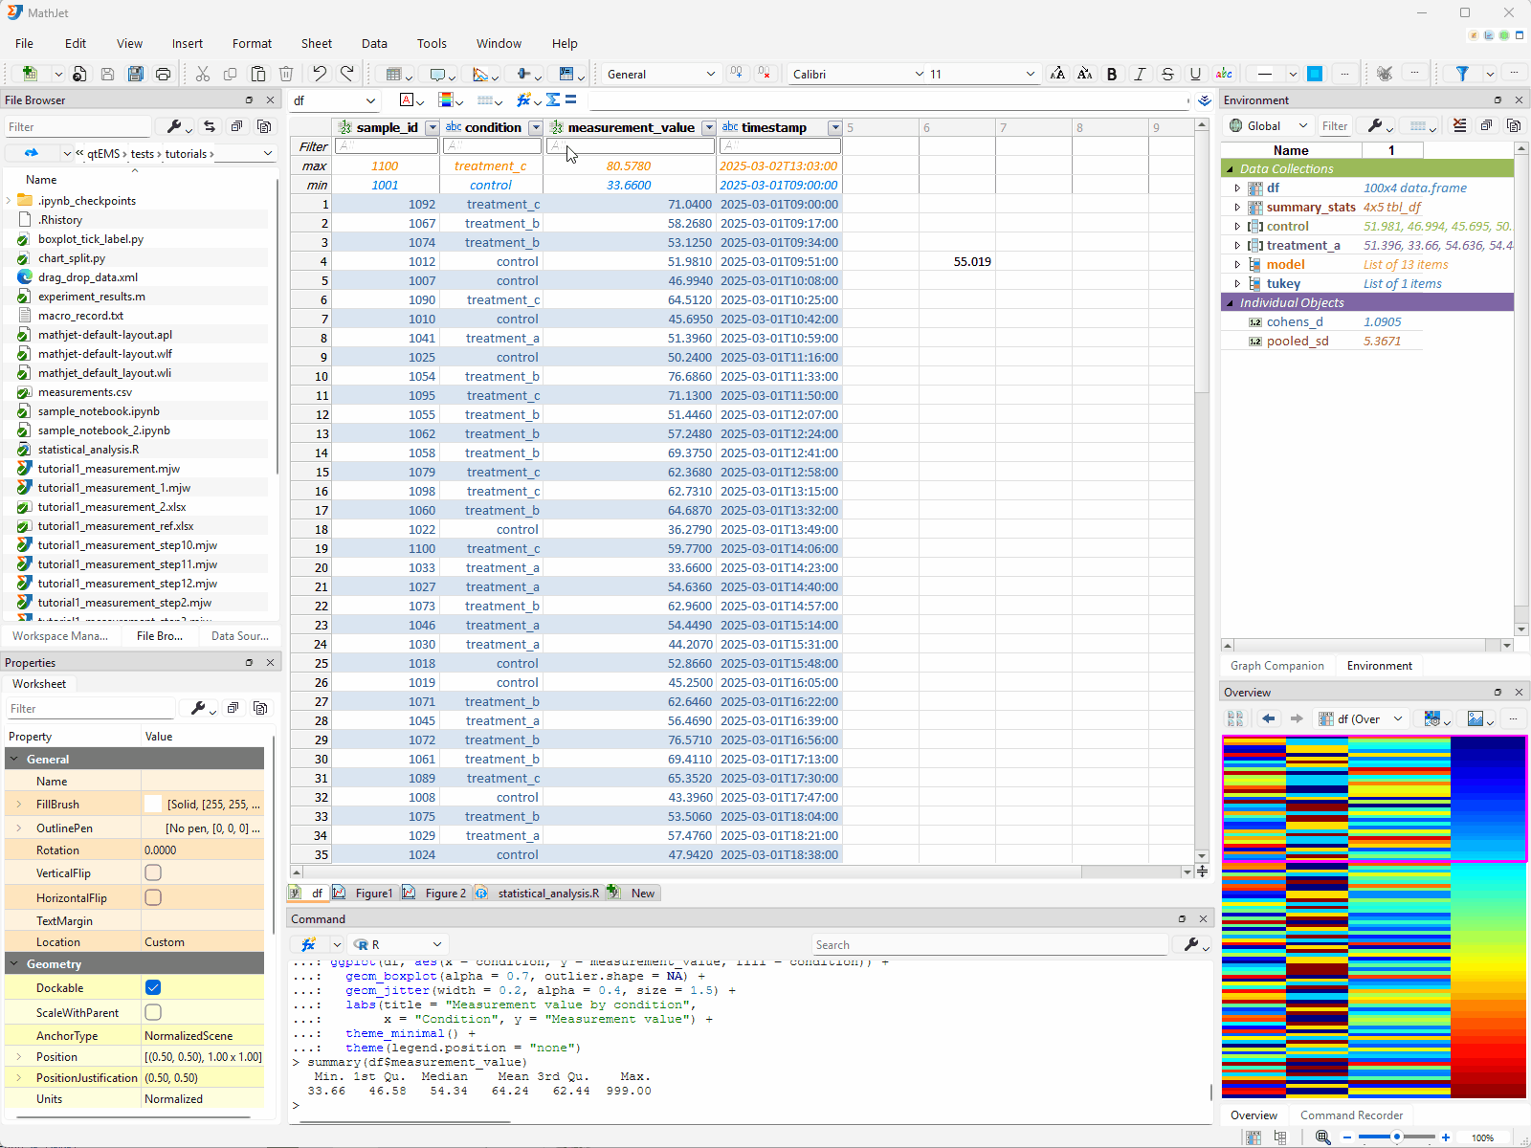The image size is (1531, 1148).
Task: Enable the ScaleWithParent checkbox
Action: click(x=153, y=1012)
